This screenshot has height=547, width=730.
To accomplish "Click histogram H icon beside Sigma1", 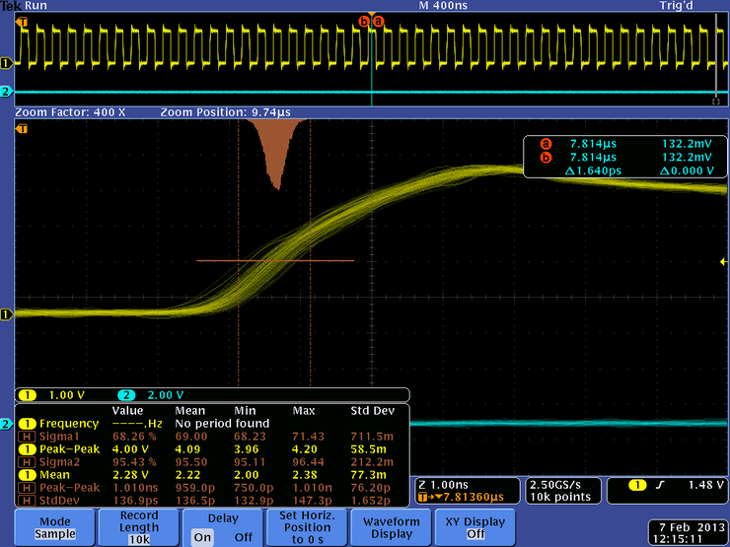I will coord(27,437).
